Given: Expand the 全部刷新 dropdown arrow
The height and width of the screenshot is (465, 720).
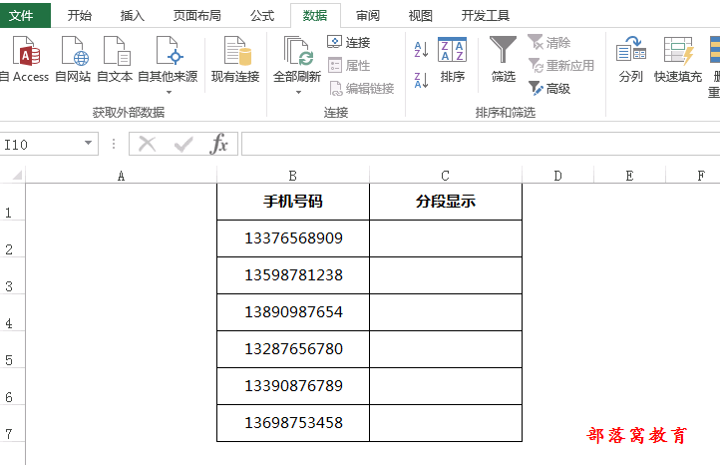Looking at the screenshot, I should pos(297,92).
